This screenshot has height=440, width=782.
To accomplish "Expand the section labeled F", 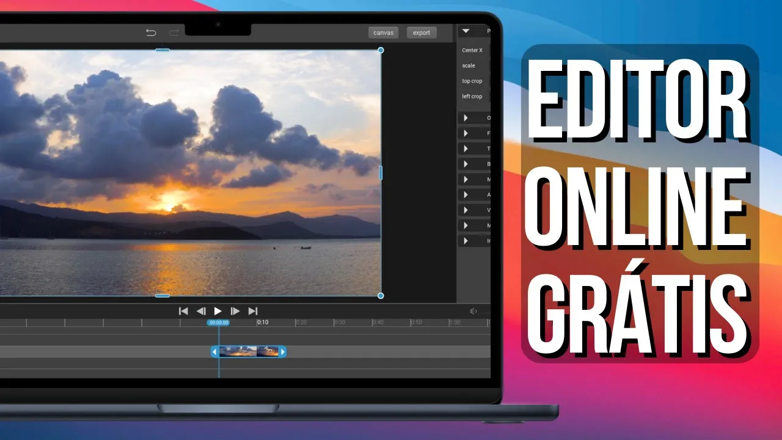I will [x=474, y=133].
